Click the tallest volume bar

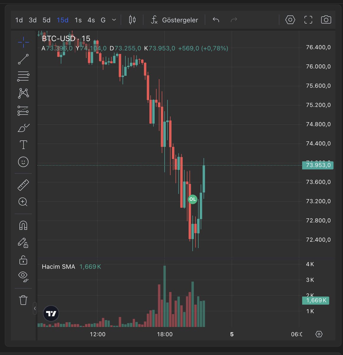click(x=165, y=296)
